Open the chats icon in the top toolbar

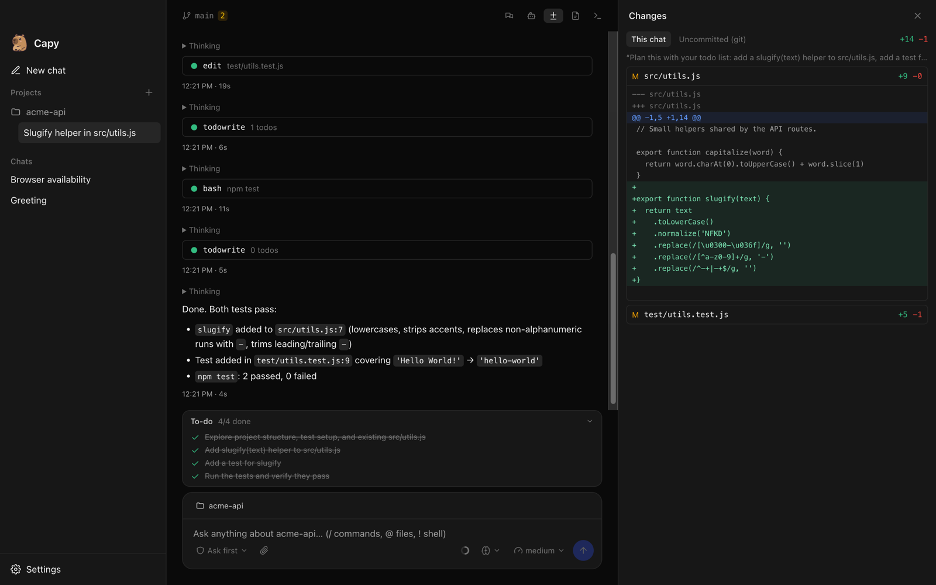coord(509,16)
